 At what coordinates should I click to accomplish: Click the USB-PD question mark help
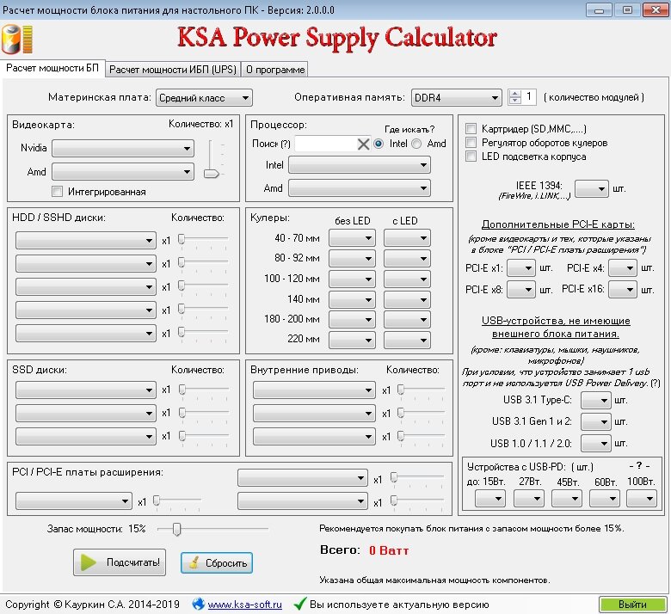pos(639,465)
